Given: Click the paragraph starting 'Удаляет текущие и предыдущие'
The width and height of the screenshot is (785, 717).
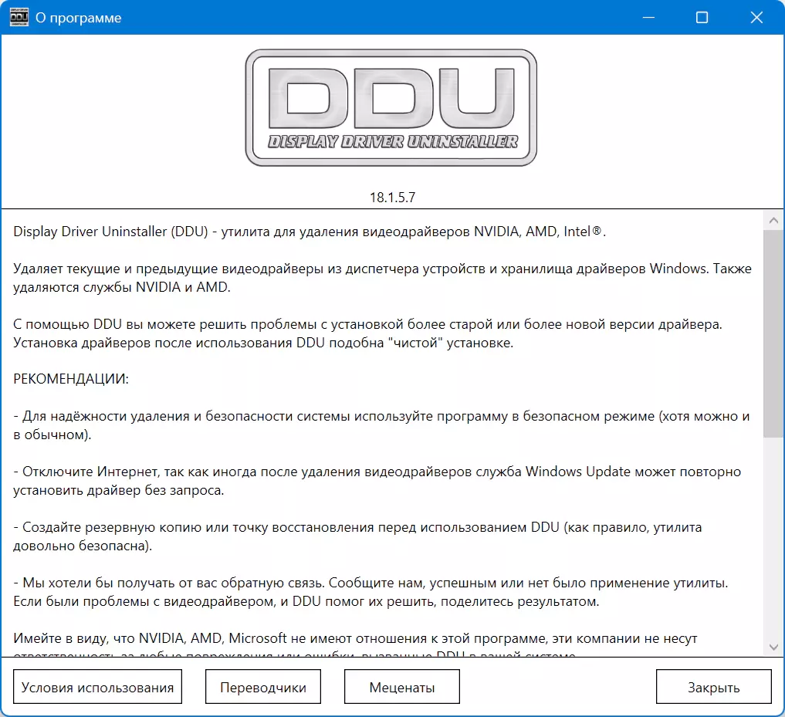Looking at the screenshot, I should pos(382,278).
